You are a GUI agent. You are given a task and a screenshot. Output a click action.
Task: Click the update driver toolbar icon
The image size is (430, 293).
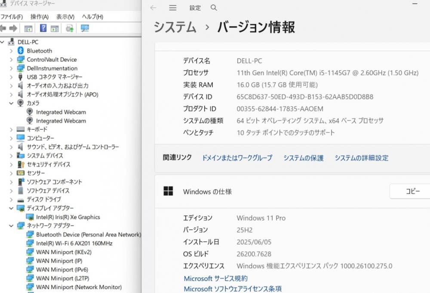(69, 28)
